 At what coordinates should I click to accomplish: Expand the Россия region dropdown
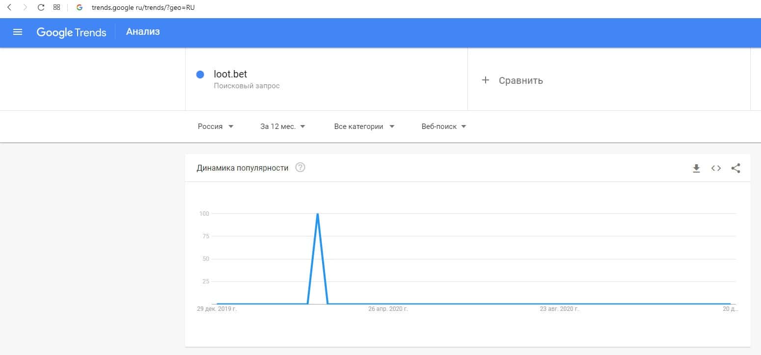tap(216, 127)
